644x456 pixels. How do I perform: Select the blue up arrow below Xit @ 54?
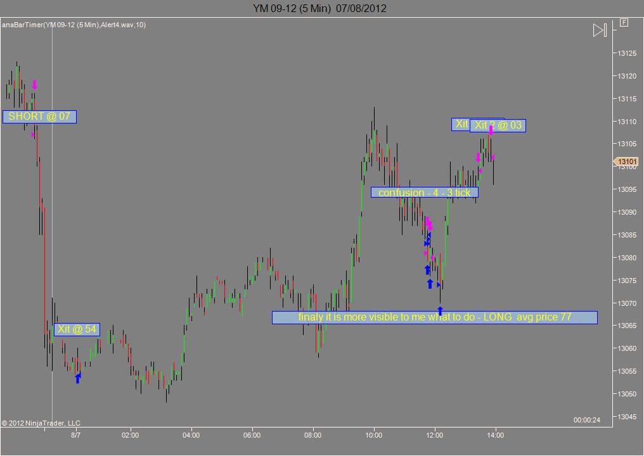(77, 379)
